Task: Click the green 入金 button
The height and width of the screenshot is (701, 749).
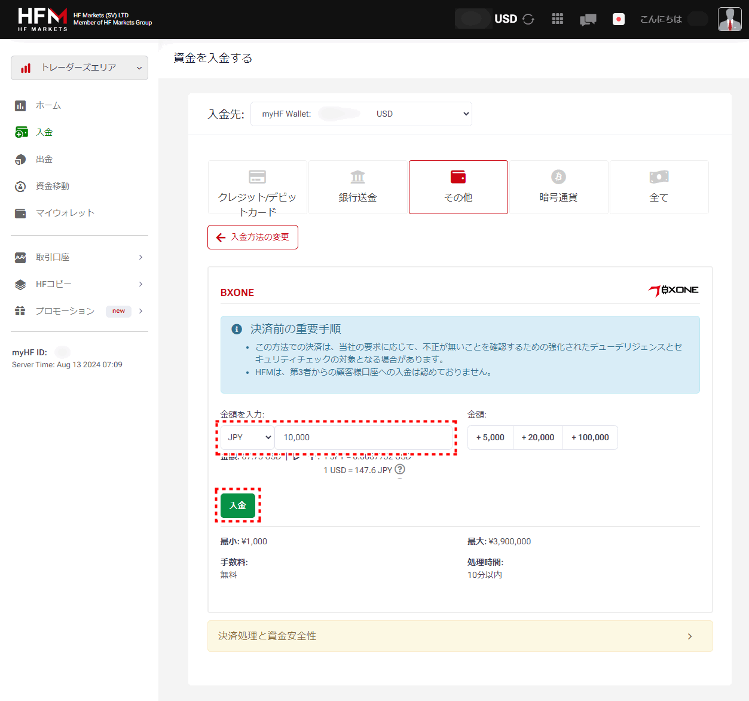Action: click(238, 505)
